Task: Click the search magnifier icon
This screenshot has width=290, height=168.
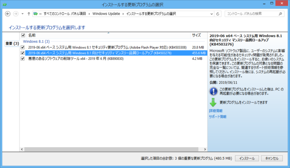Action: (x=280, y=14)
